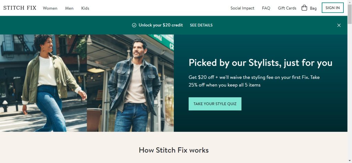Start the Take Your Style Quiz button
Screen dimensions: 352x163
click(x=215, y=104)
